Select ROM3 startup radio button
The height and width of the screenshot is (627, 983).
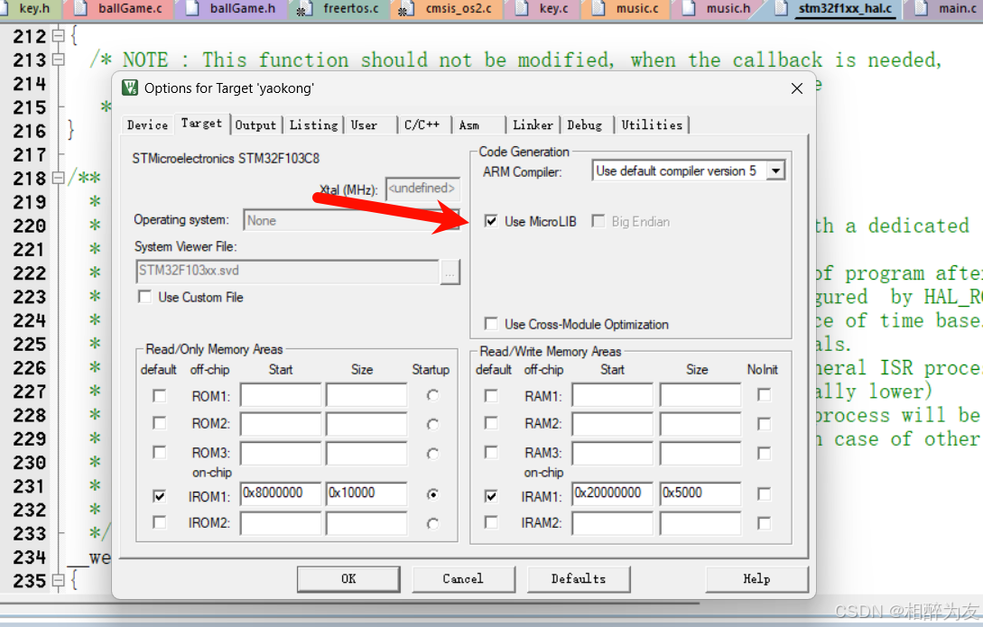click(x=432, y=453)
